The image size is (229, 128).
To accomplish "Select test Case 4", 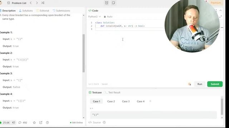I will 141,101.
